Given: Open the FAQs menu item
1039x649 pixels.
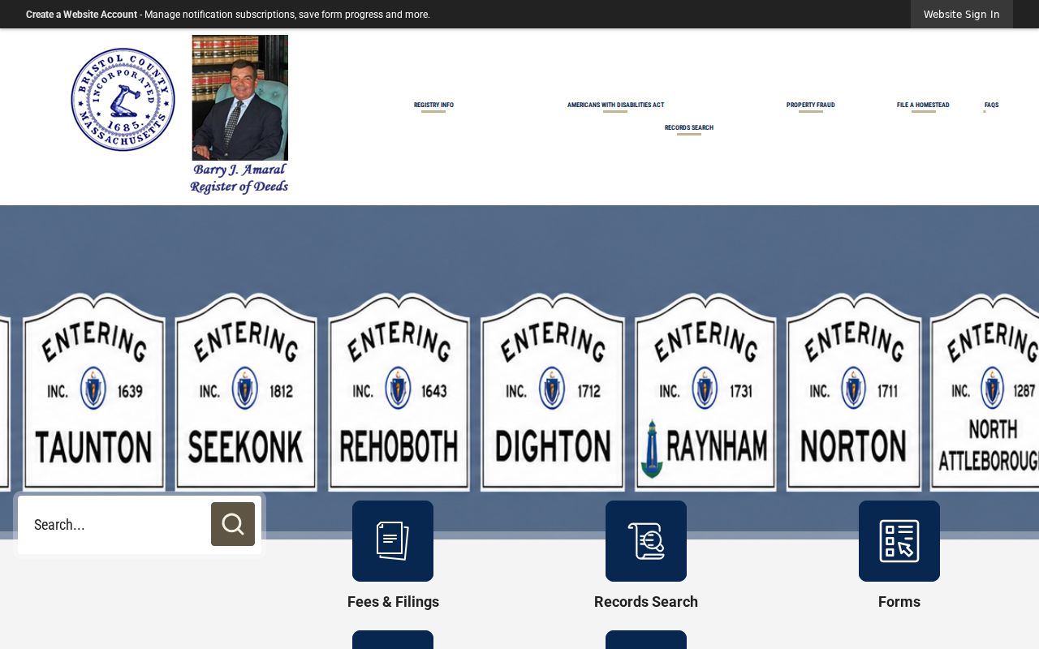Looking at the screenshot, I should [x=991, y=105].
